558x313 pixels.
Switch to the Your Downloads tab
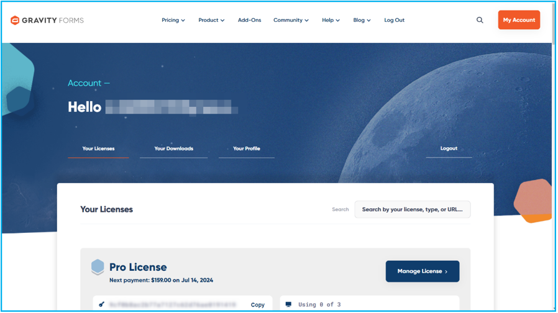coord(173,148)
